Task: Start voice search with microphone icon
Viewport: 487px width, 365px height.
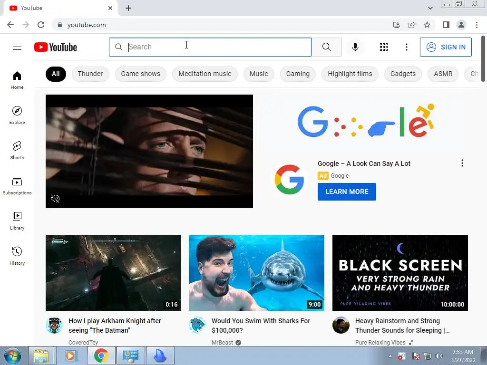Action: (355, 47)
